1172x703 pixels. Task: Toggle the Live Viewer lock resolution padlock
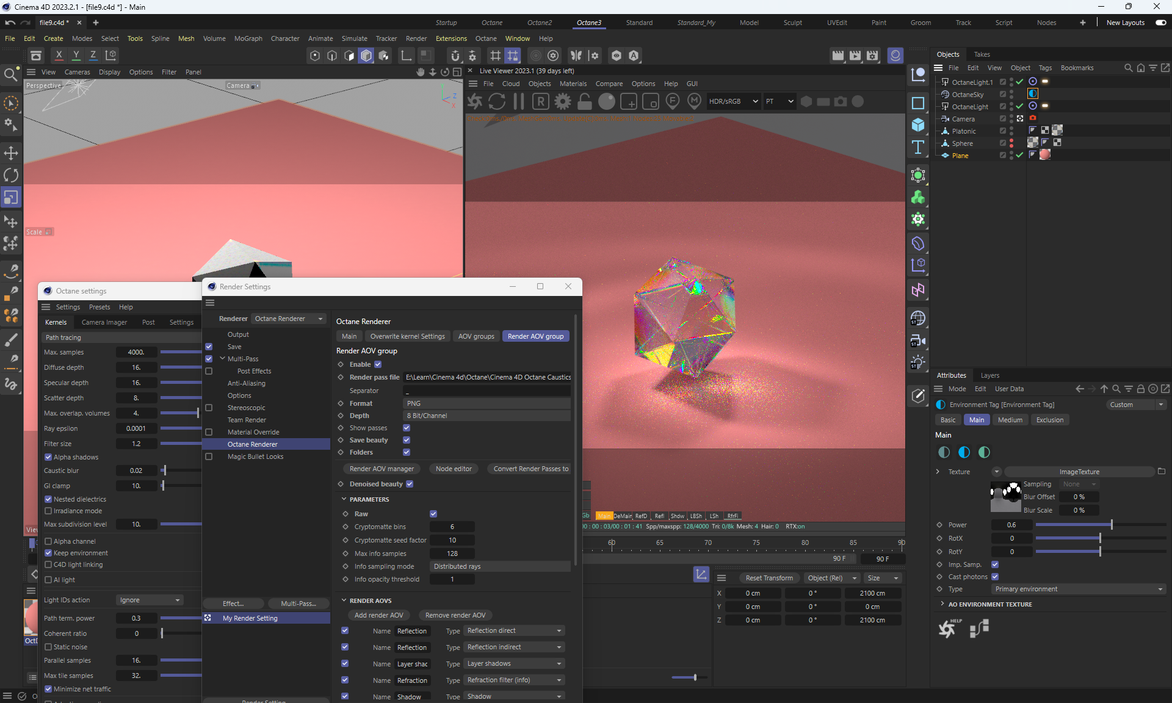point(584,102)
